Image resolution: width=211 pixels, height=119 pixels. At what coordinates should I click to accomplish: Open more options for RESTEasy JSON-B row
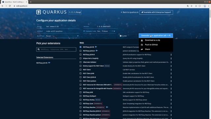click(171, 55)
